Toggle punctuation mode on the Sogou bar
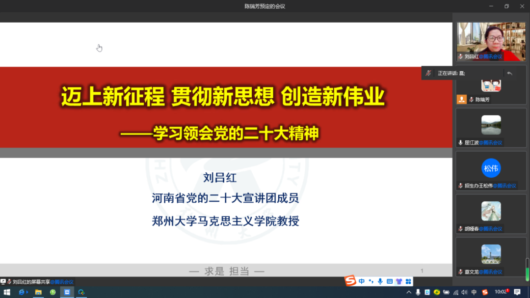The image size is (530, 298). pyautogui.click(x=371, y=281)
